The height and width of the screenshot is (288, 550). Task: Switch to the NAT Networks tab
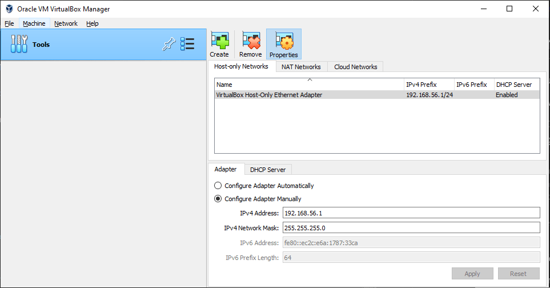coord(301,67)
